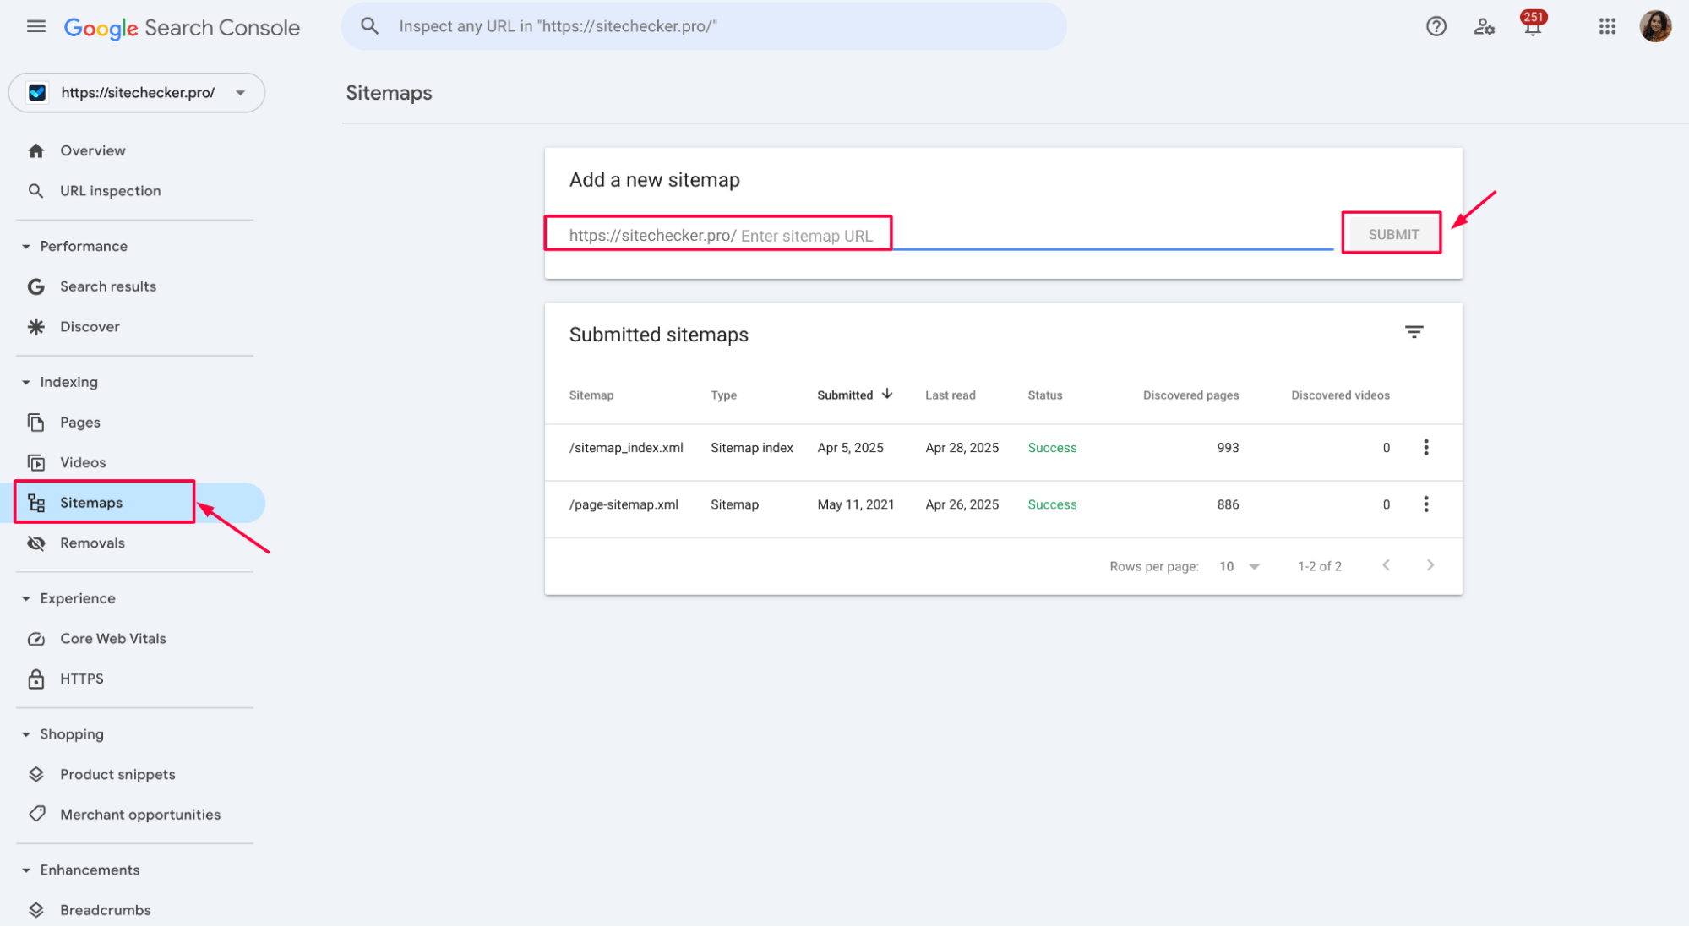Click the search magnifier in URL inspect bar
The image size is (1689, 927).
(x=369, y=26)
